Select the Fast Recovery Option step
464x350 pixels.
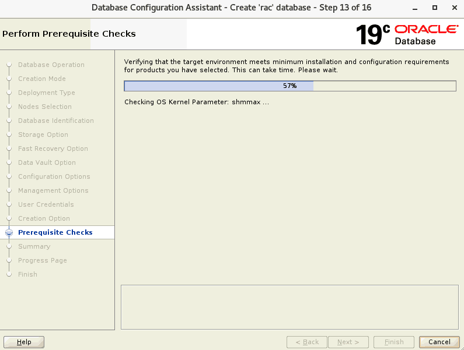pos(53,149)
